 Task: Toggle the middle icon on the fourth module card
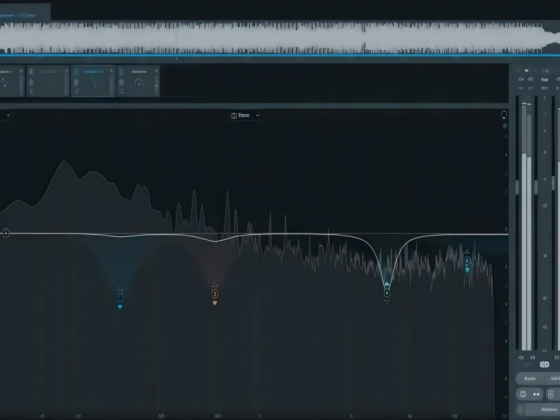122,82
